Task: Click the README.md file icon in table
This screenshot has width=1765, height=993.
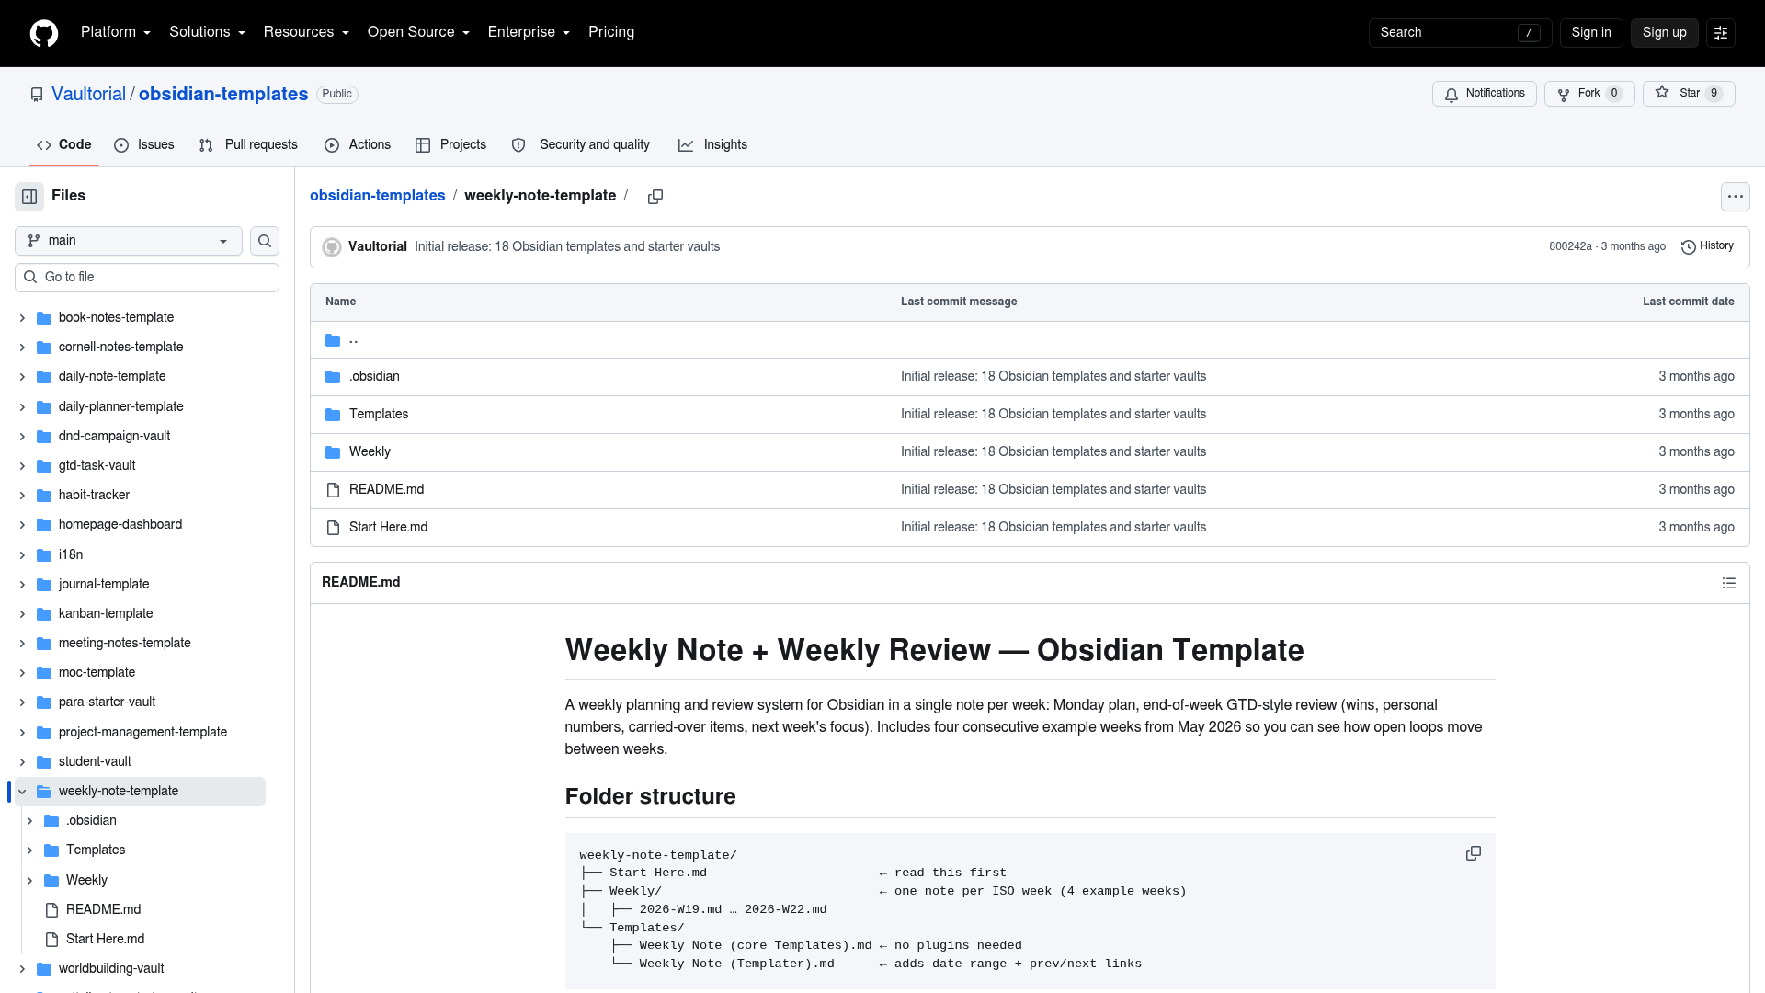Action: 333,490
